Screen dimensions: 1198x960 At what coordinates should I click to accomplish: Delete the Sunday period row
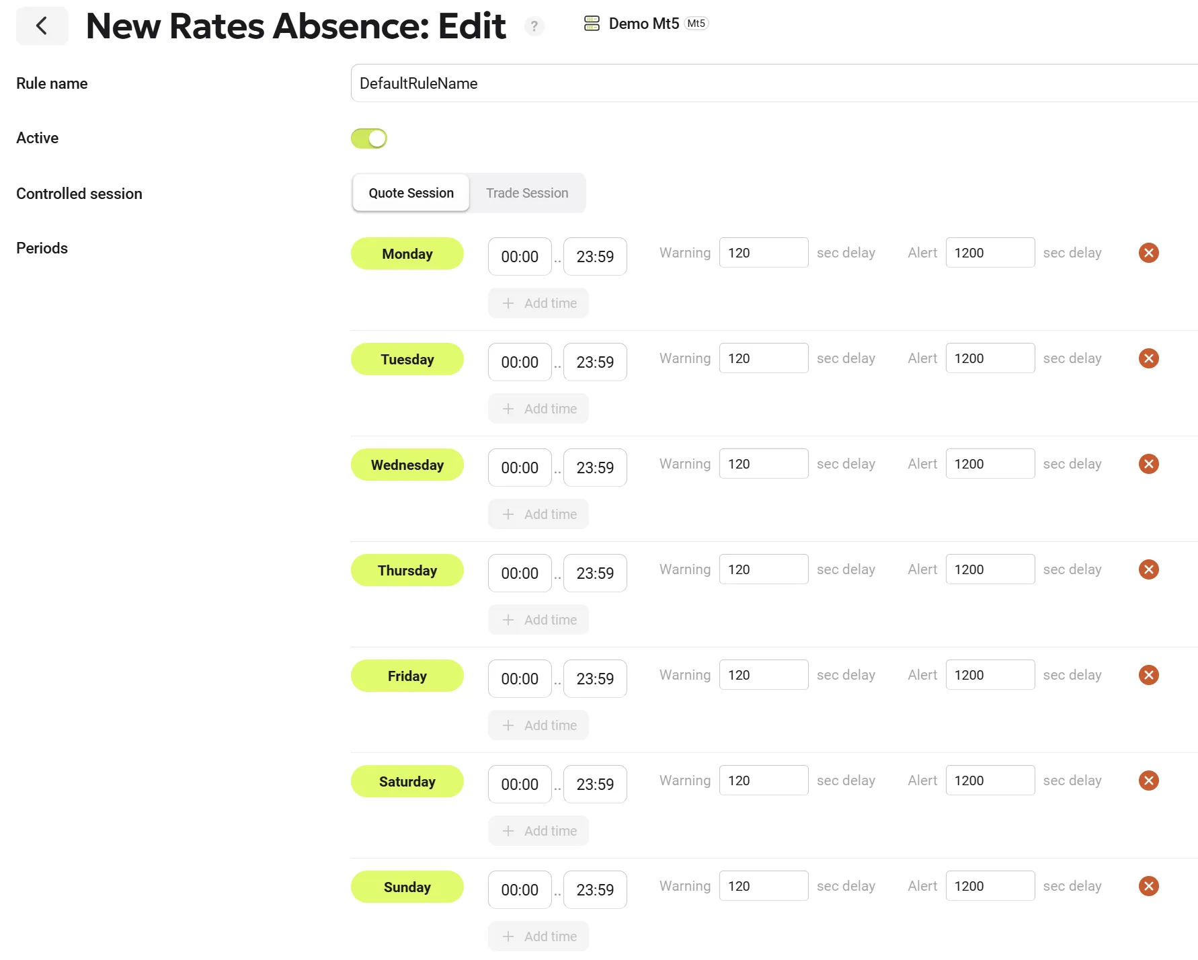click(x=1148, y=886)
